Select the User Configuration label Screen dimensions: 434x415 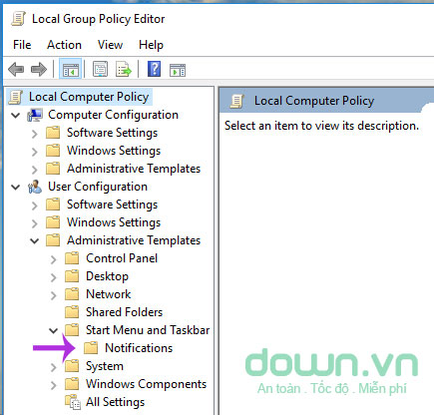pos(98,187)
